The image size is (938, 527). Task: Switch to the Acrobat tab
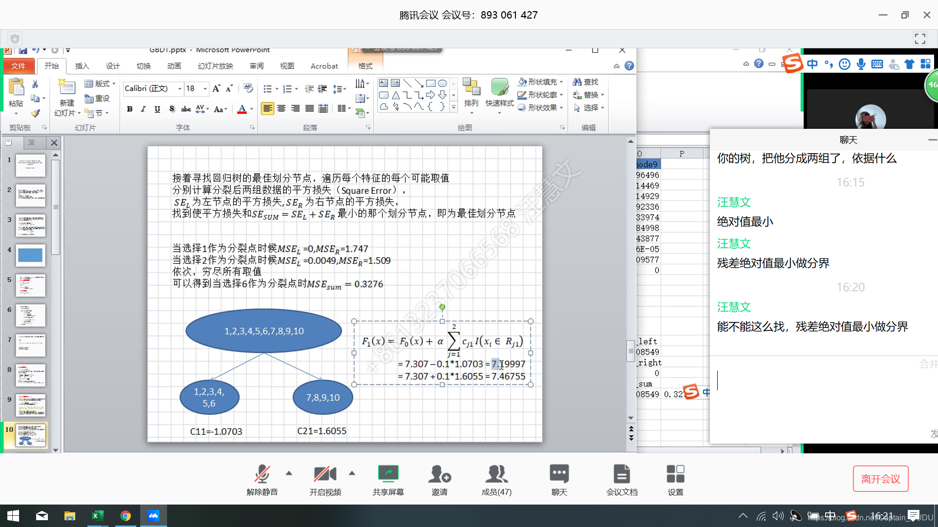pyautogui.click(x=324, y=66)
